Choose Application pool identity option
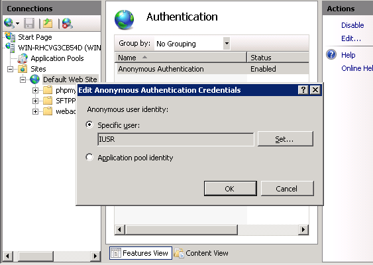This screenshot has height=265, width=373. tap(89, 157)
